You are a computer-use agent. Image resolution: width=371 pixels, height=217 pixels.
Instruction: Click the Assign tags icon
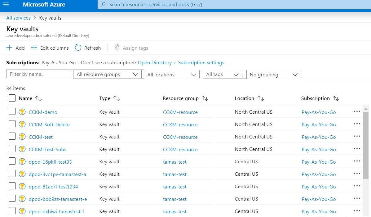pyautogui.click(x=117, y=48)
